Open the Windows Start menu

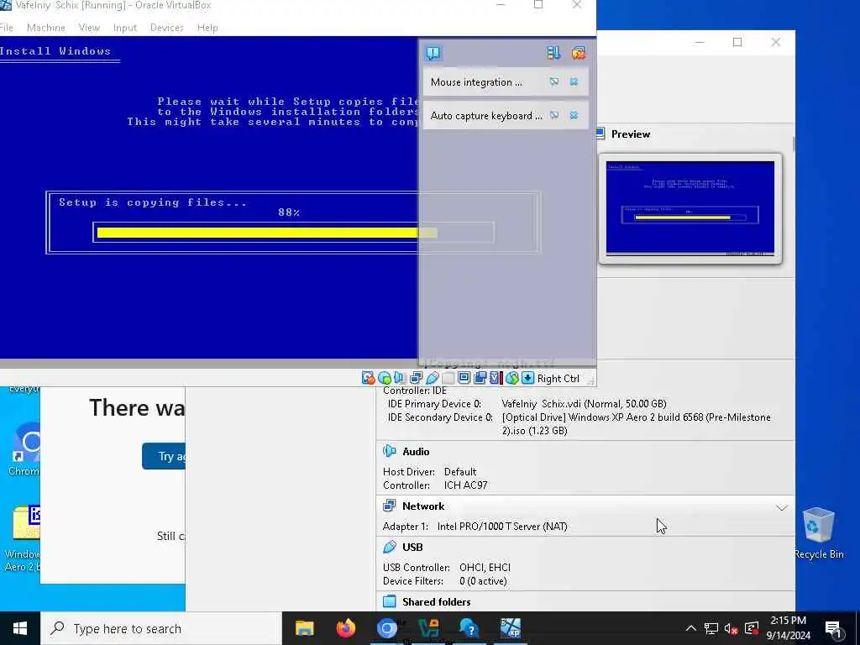point(20,628)
